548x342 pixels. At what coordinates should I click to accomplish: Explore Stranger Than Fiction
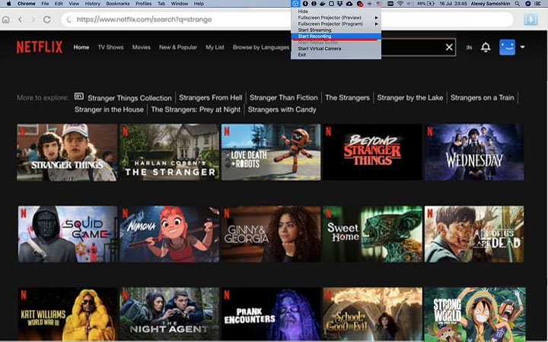pos(283,98)
